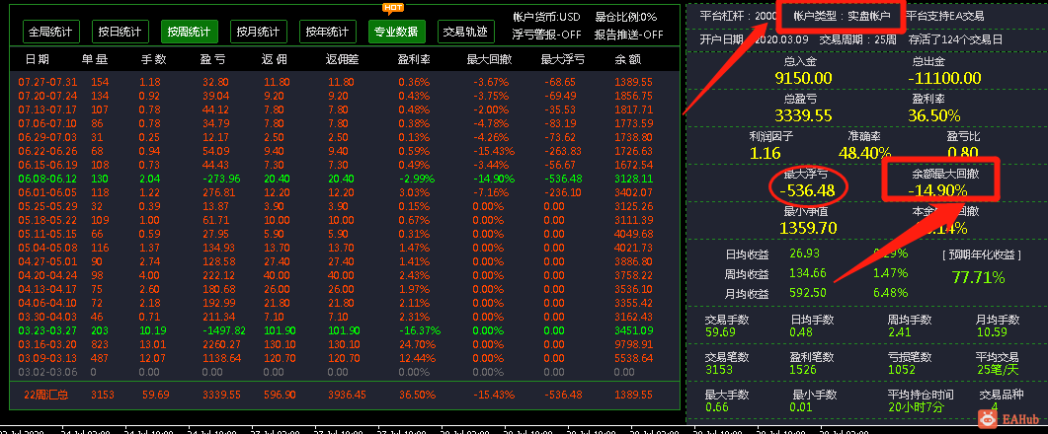Click the 帐户货币:USD label
The image size is (1048, 434).
pos(547,17)
